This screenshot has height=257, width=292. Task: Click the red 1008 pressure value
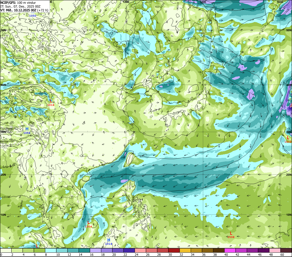[231, 237]
